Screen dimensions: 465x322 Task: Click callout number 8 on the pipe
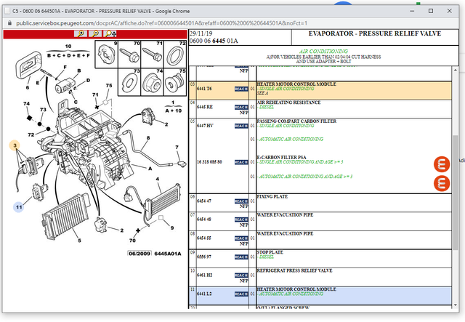click(148, 137)
